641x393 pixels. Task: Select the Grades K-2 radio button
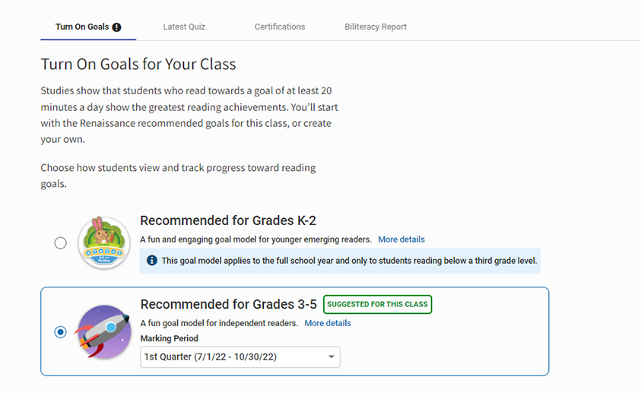coord(61,243)
